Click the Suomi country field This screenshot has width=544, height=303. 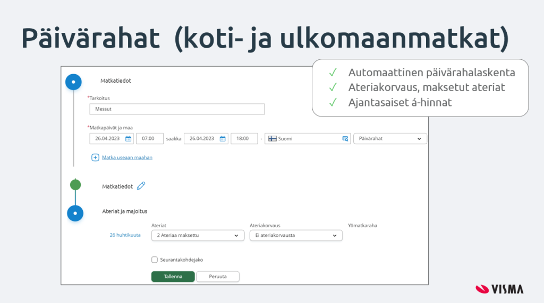click(x=308, y=139)
